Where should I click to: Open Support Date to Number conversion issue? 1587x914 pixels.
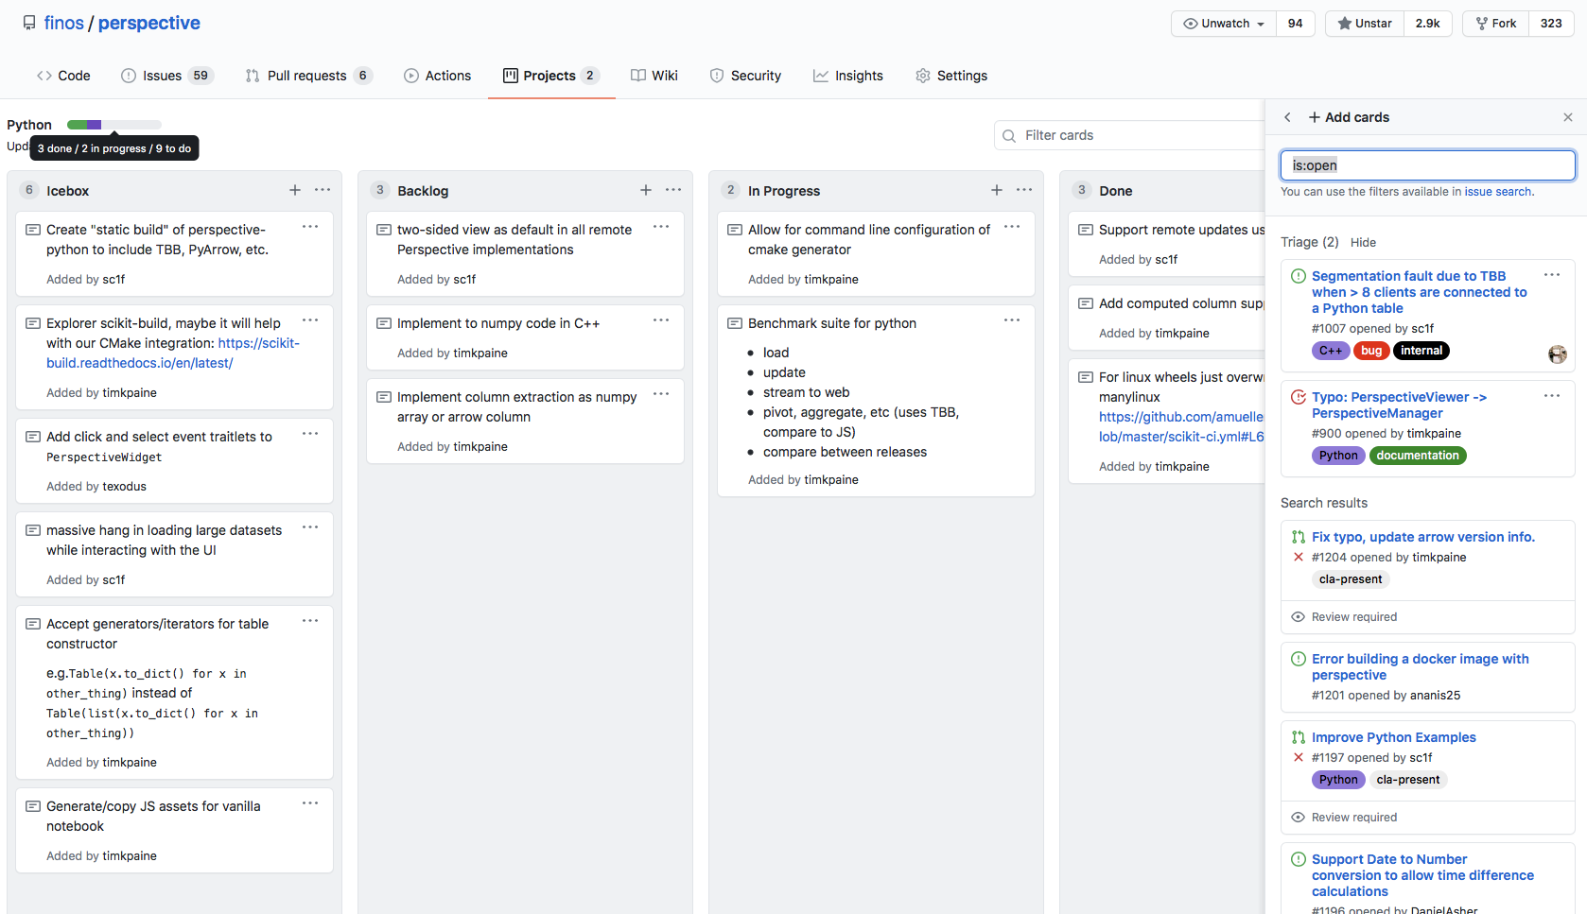pos(1422,875)
